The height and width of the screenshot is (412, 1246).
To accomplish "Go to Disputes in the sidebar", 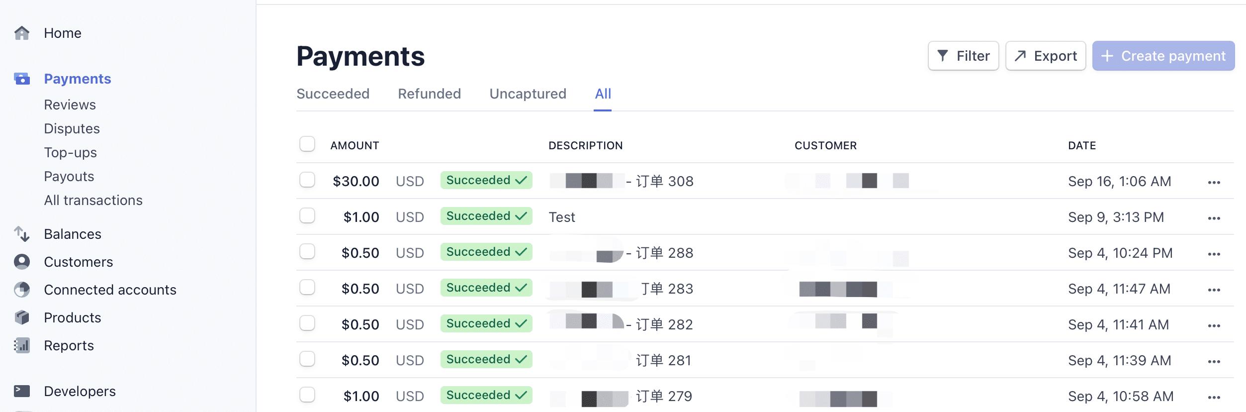I will tap(72, 128).
